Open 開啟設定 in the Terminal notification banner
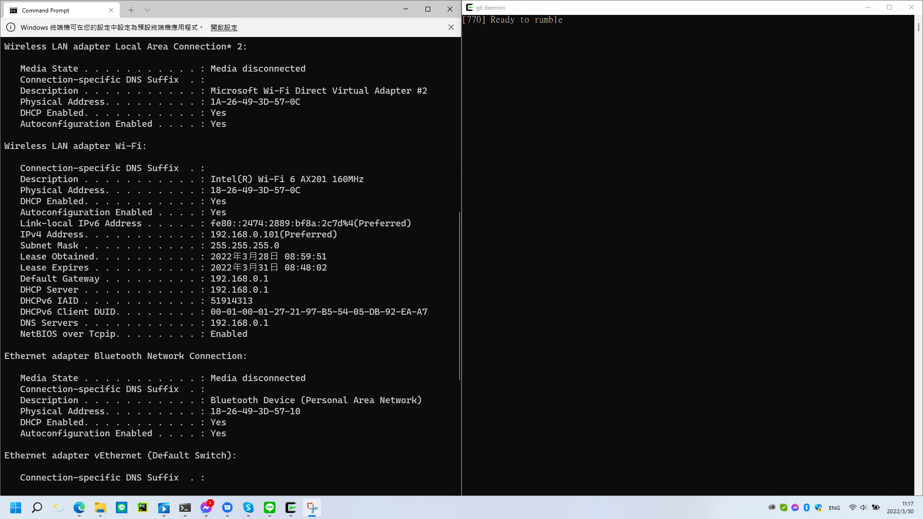This screenshot has height=519, width=923. 224,27
